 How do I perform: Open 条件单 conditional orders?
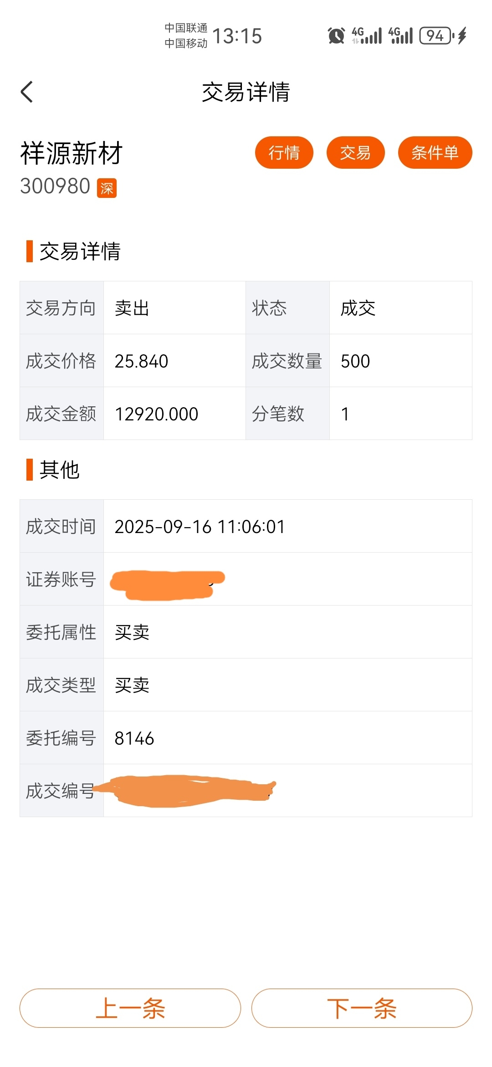(435, 152)
